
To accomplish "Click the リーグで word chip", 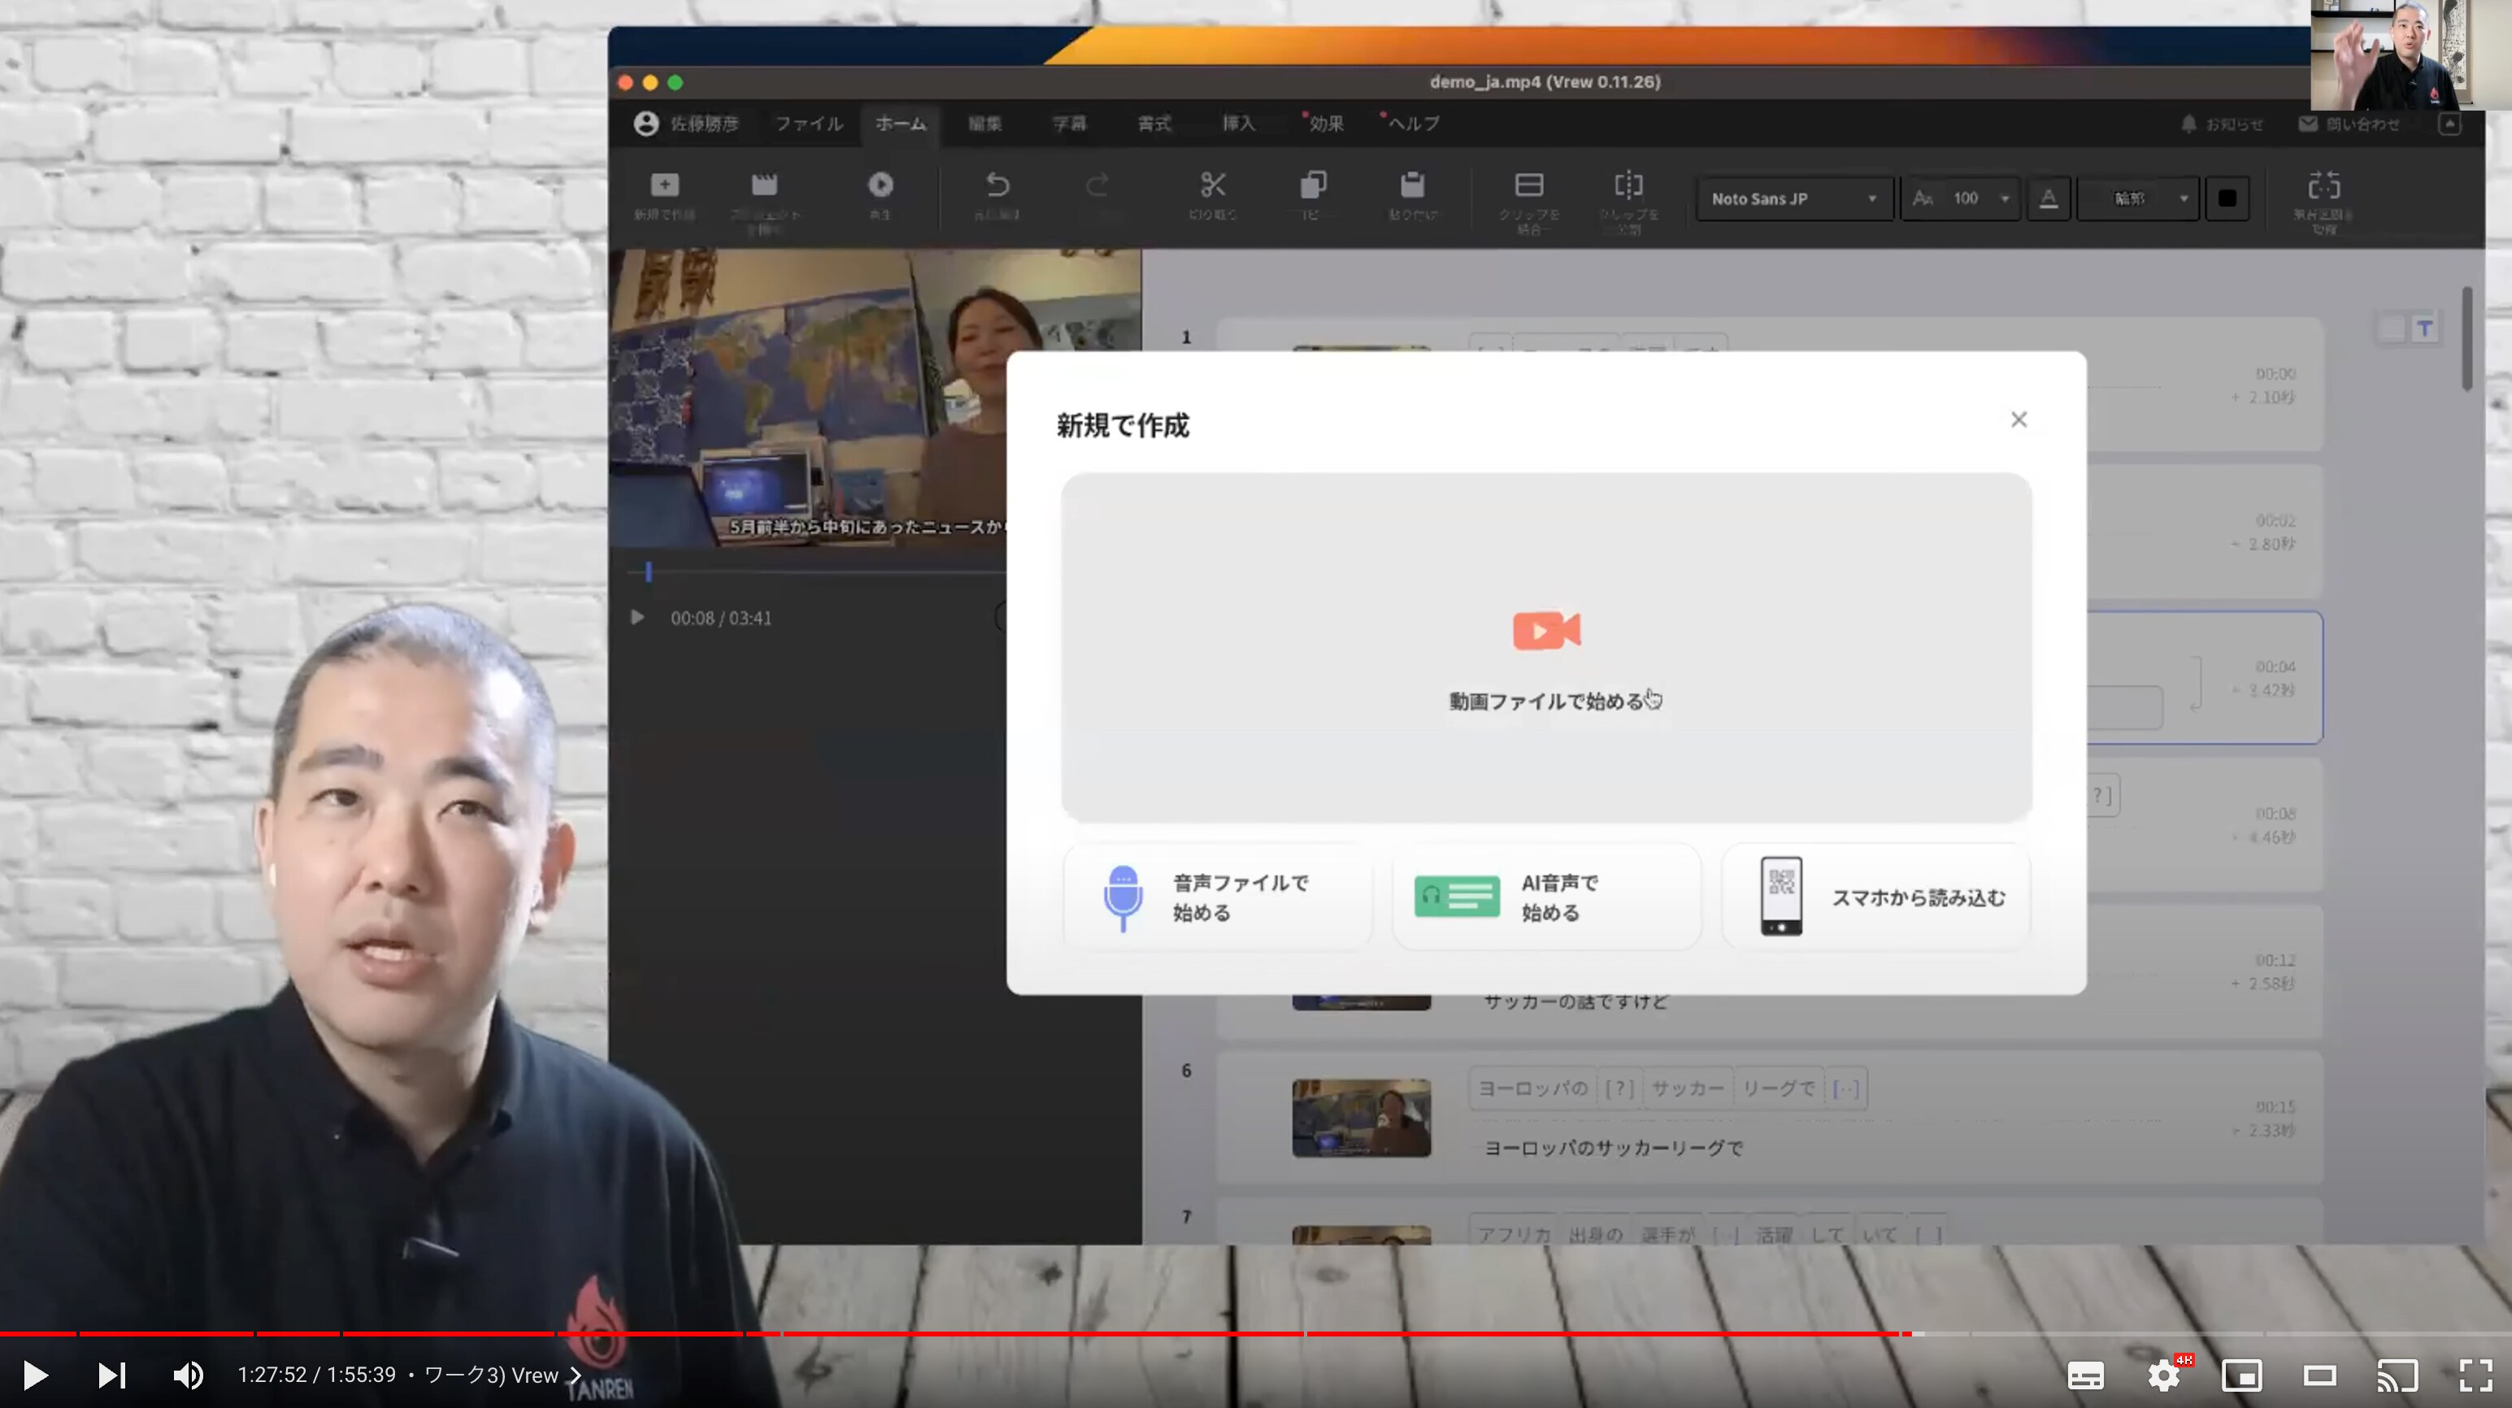I will 1778,1089.
